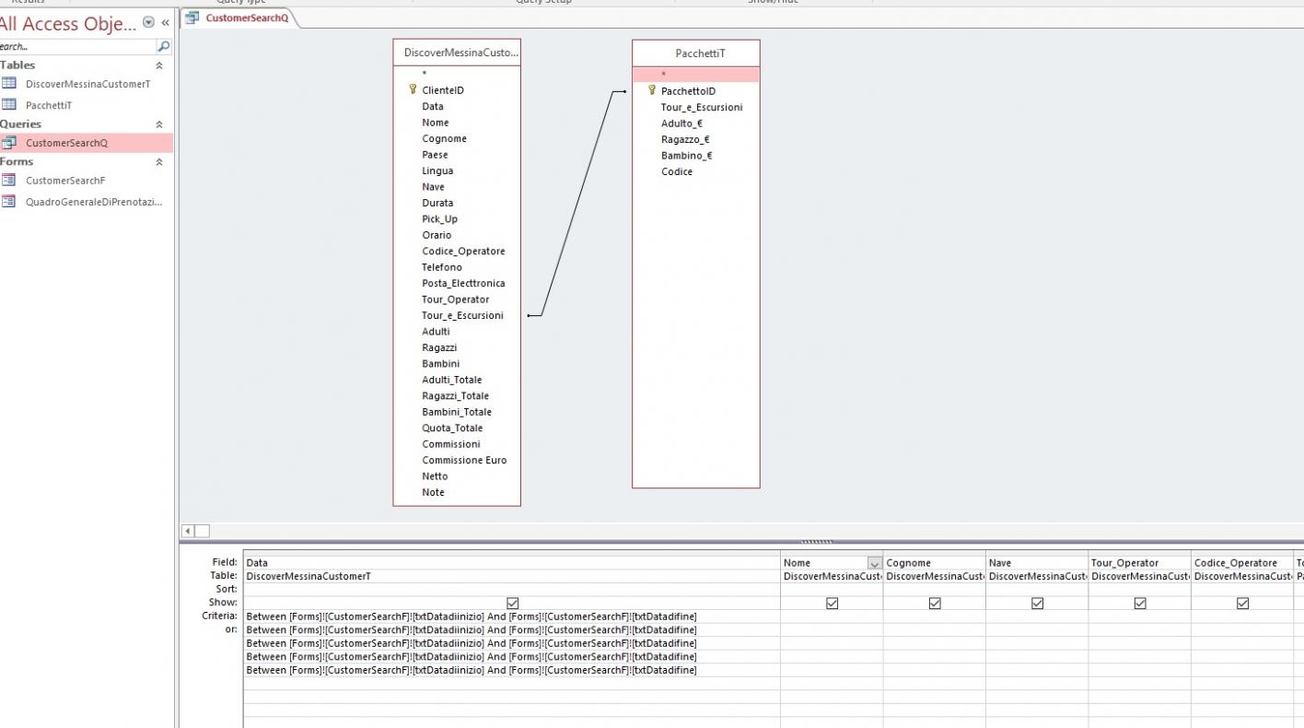This screenshot has width=1304, height=728.
Task: Click the Tour_Operator field cell in the query grid
Action: 1139,563
